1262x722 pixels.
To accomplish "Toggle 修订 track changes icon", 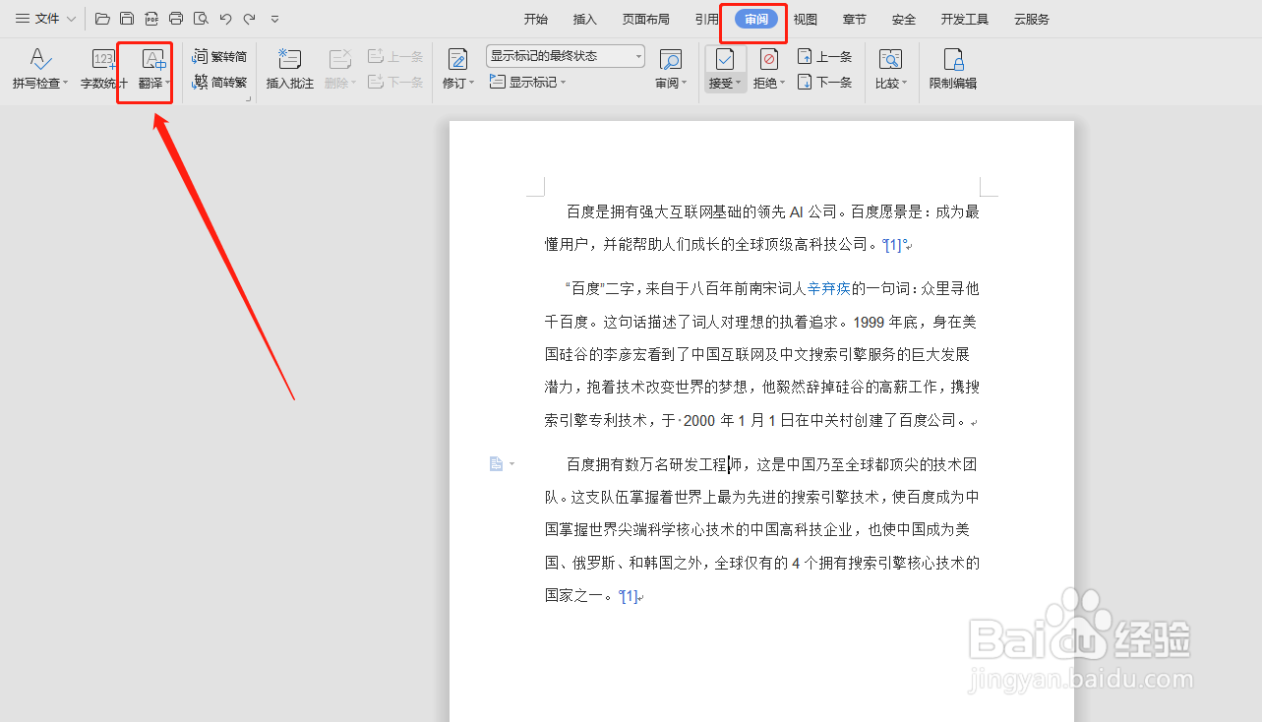I will point(457,59).
